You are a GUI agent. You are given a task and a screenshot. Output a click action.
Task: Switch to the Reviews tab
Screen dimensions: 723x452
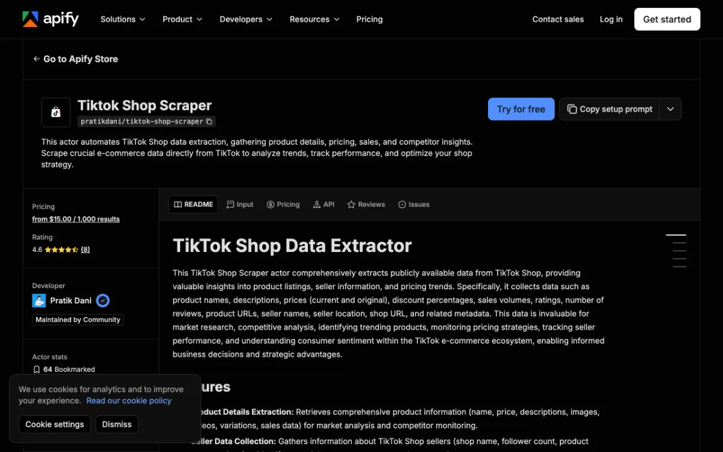point(366,204)
